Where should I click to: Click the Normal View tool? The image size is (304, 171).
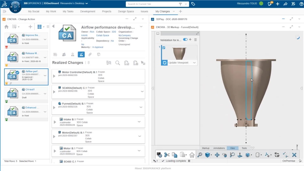pos(240,155)
